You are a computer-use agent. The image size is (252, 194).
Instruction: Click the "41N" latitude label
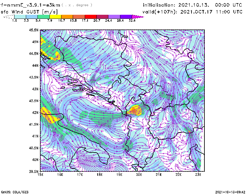[x=35, y=136]
